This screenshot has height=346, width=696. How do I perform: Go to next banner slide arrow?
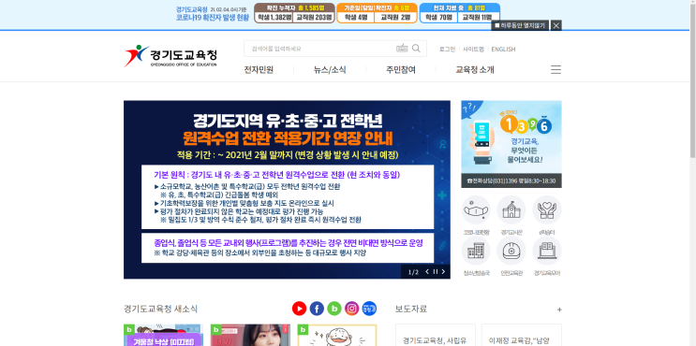click(x=443, y=271)
